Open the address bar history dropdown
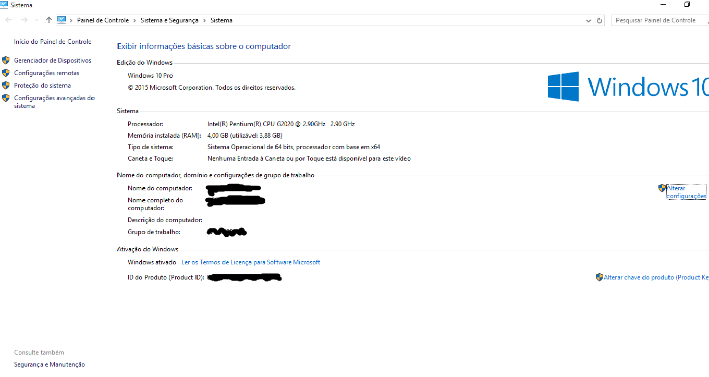The width and height of the screenshot is (709, 377). pyautogui.click(x=589, y=20)
